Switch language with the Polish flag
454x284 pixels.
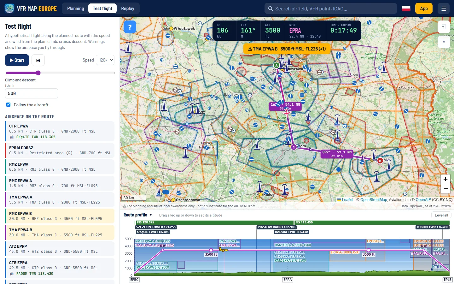click(406, 9)
